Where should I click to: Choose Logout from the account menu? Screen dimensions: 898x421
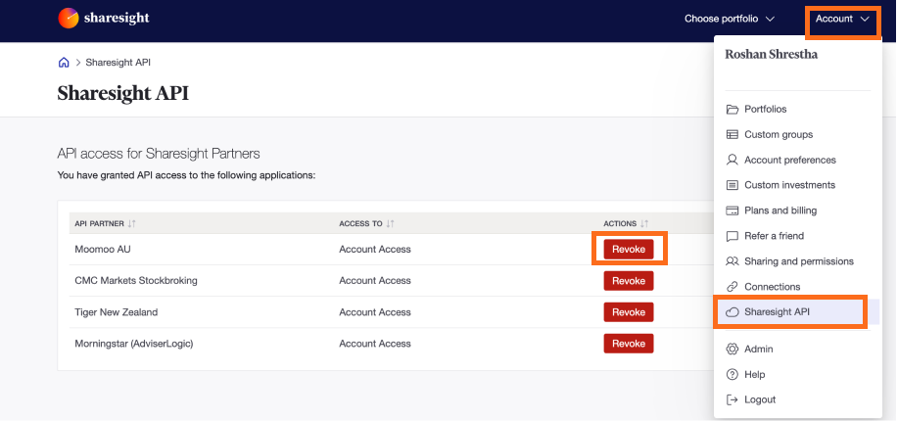760,399
